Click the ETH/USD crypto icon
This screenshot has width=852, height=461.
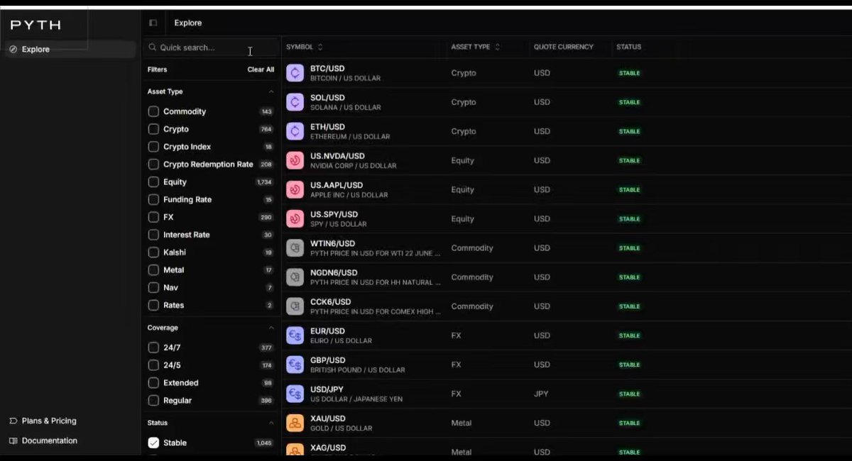click(295, 131)
